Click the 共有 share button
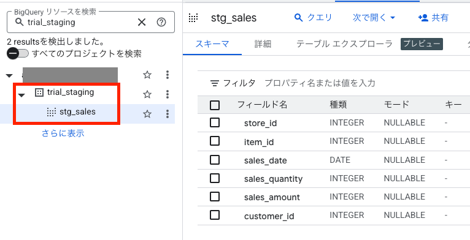Image resolution: width=470 pixels, height=240 pixels. click(433, 18)
